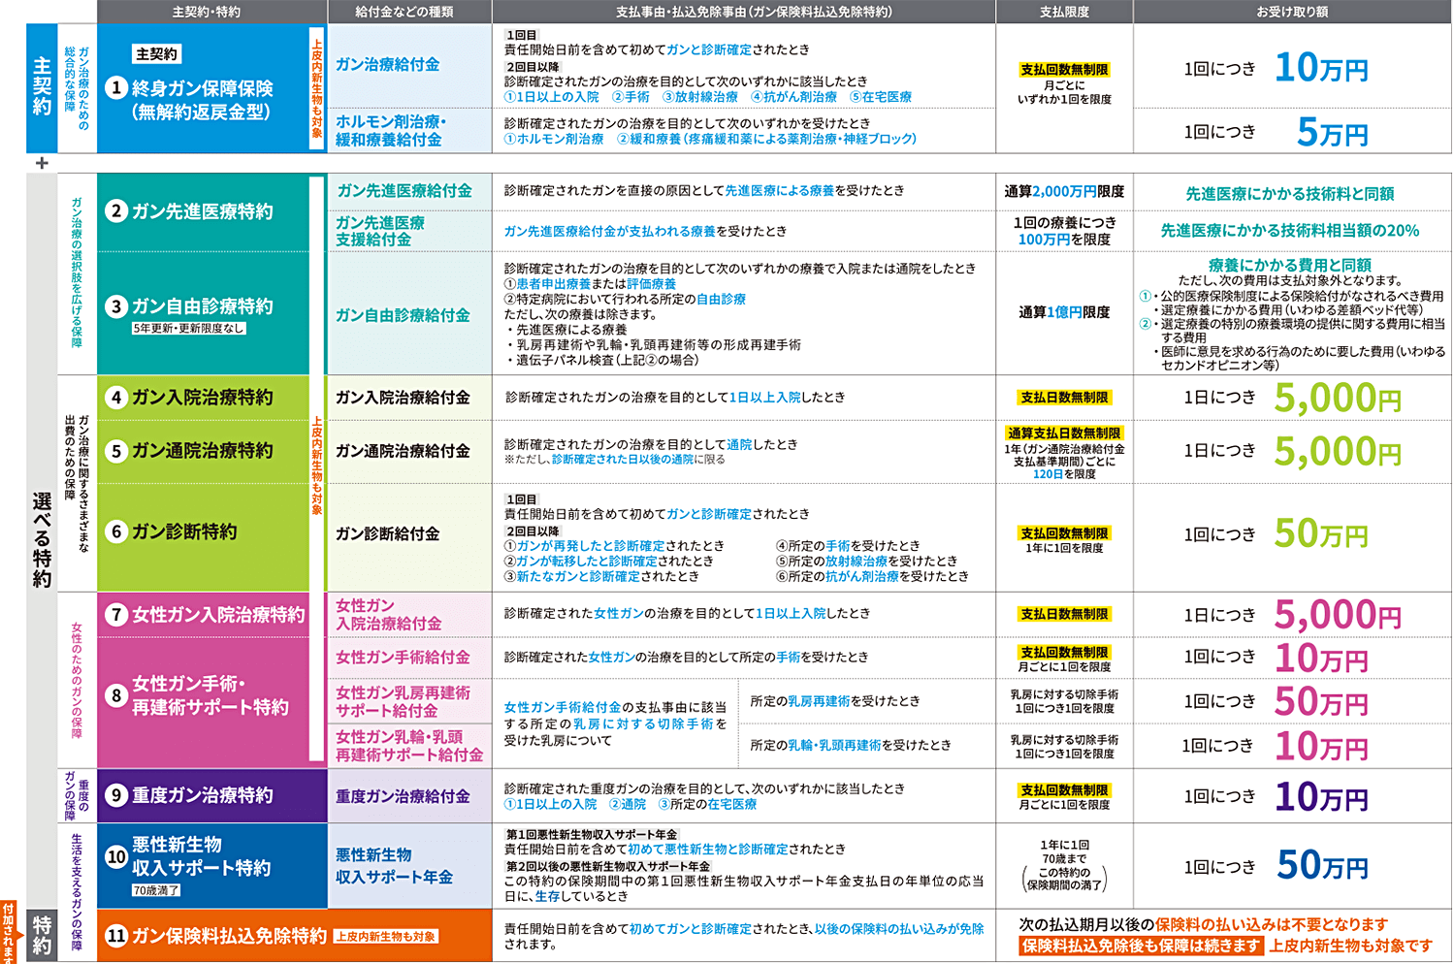1455x964 pixels.
Task: Click the white 主契約 label in the blue box
Action: [157, 54]
